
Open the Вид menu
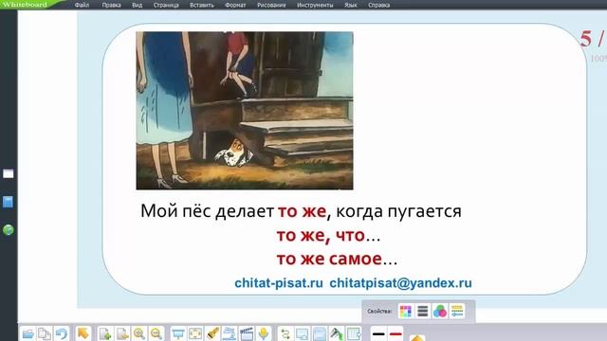(137, 5)
